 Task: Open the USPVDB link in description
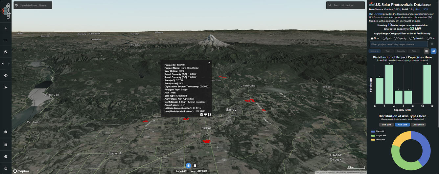379,14
